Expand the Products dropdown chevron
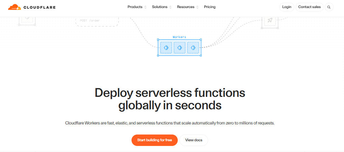Screen dimensions: 344x152 145,7
